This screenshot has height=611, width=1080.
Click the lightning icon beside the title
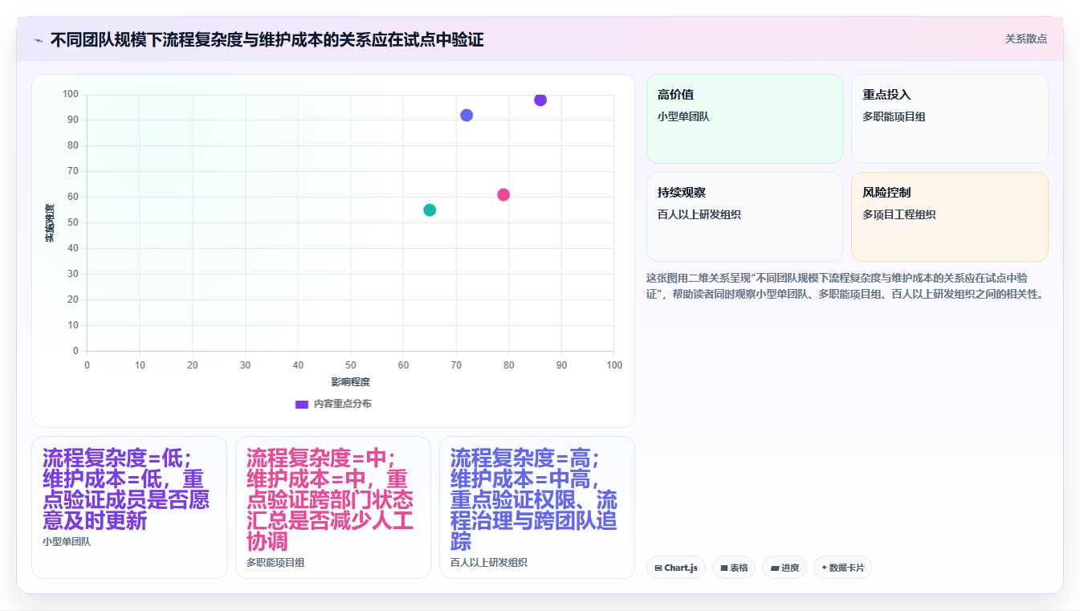38,40
